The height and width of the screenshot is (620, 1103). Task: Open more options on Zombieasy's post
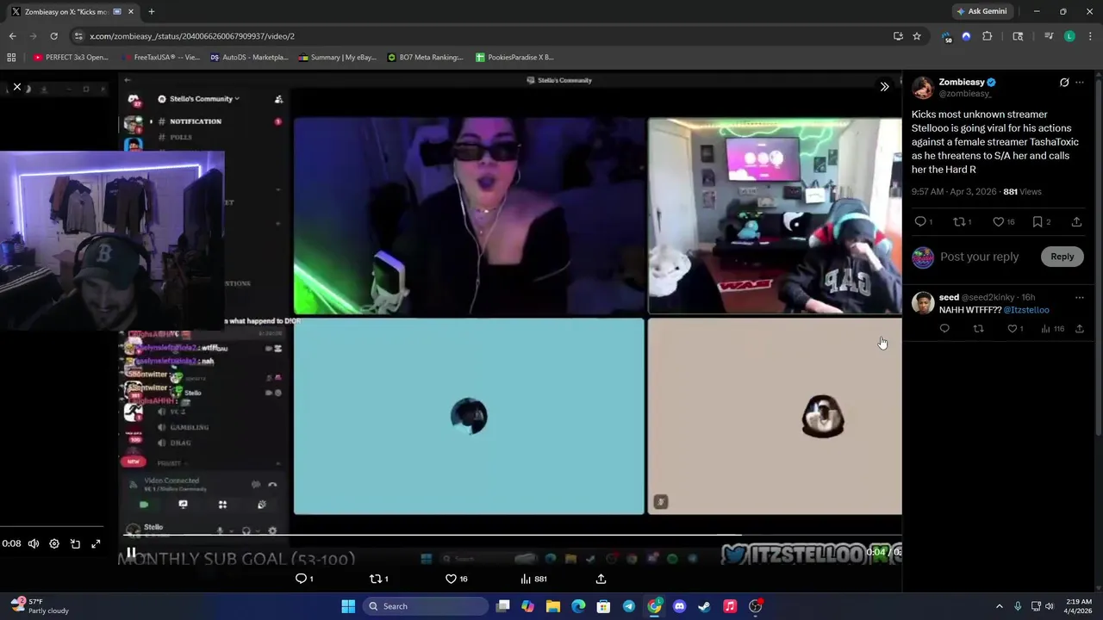pyautogui.click(x=1080, y=83)
